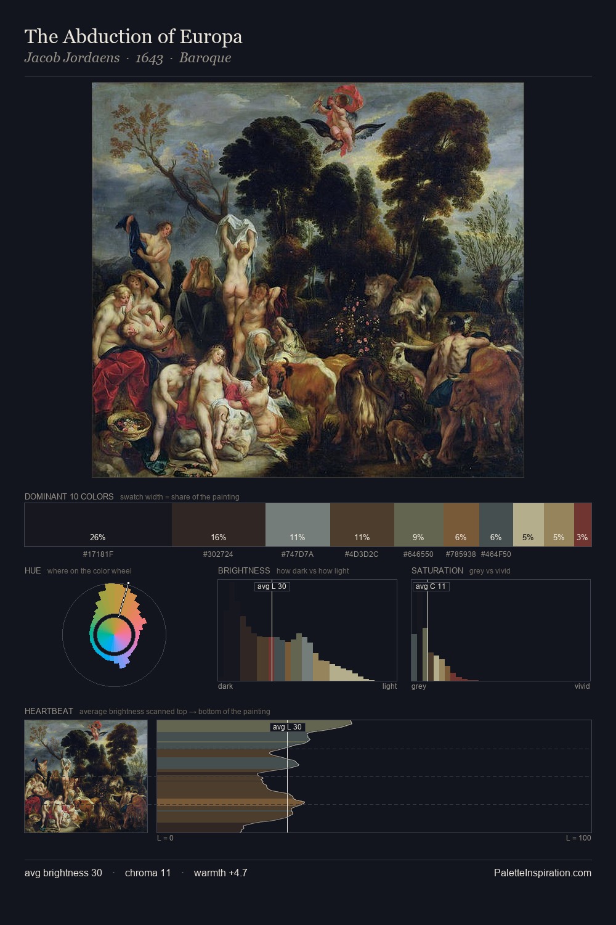Click 'where on the color wheel' caption
Screen dimensions: 616x925
pos(89,571)
